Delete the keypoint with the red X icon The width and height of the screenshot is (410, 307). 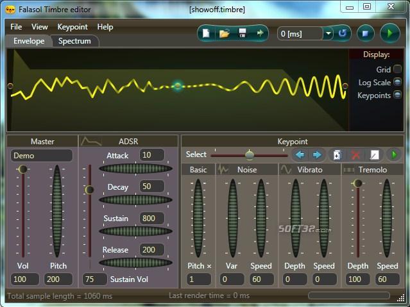pyautogui.click(x=355, y=155)
